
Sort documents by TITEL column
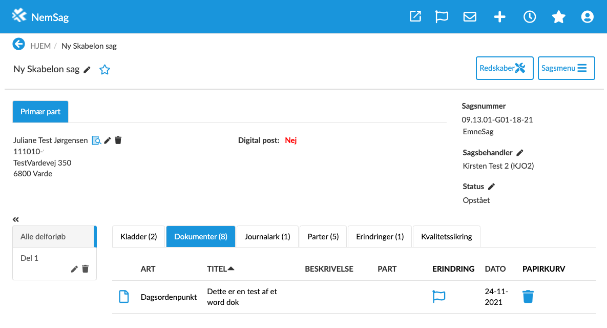coord(220,269)
